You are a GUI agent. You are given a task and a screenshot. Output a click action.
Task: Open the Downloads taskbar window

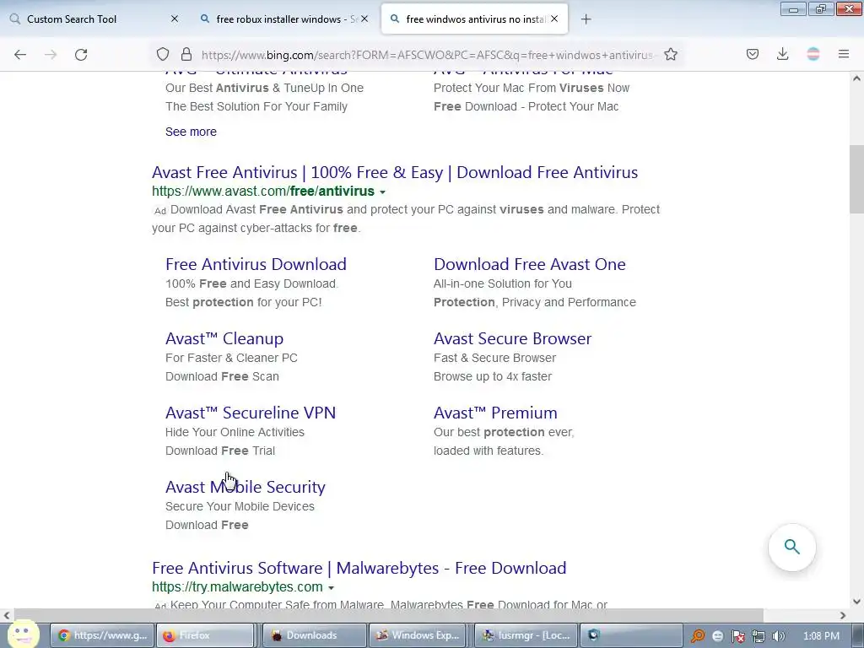pyautogui.click(x=315, y=635)
